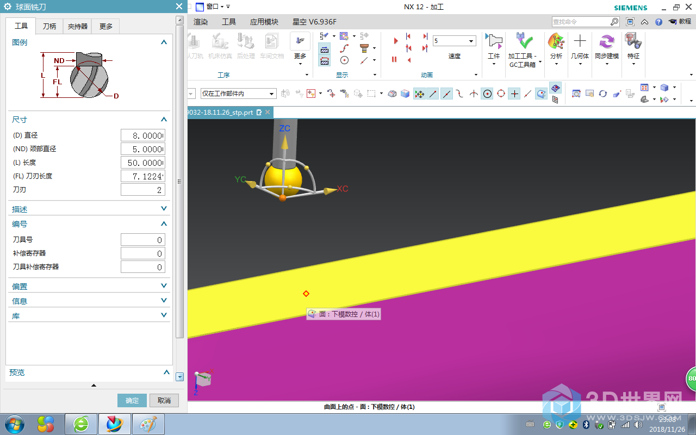Click the full screen mode icon
Image resolution: width=696 pixels, height=435 pixels.
point(630,22)
